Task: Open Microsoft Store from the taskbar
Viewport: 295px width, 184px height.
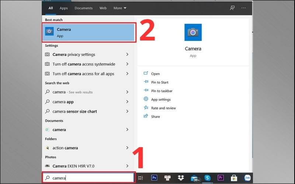Action: 234,178
